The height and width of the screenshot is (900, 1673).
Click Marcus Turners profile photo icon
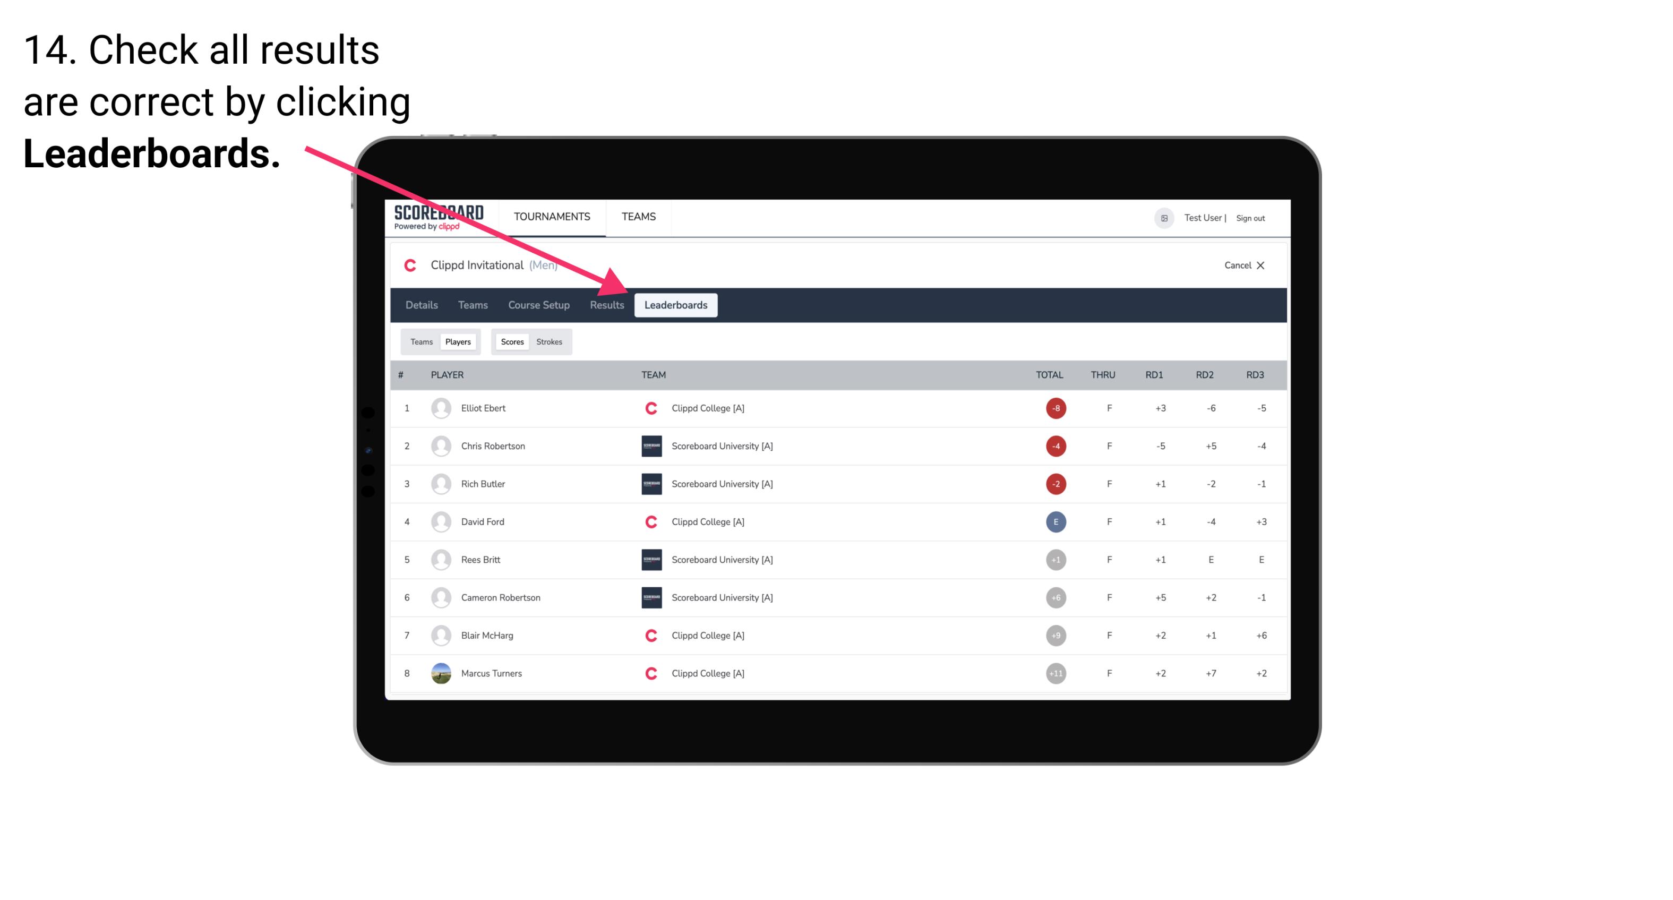coord(440,673)
